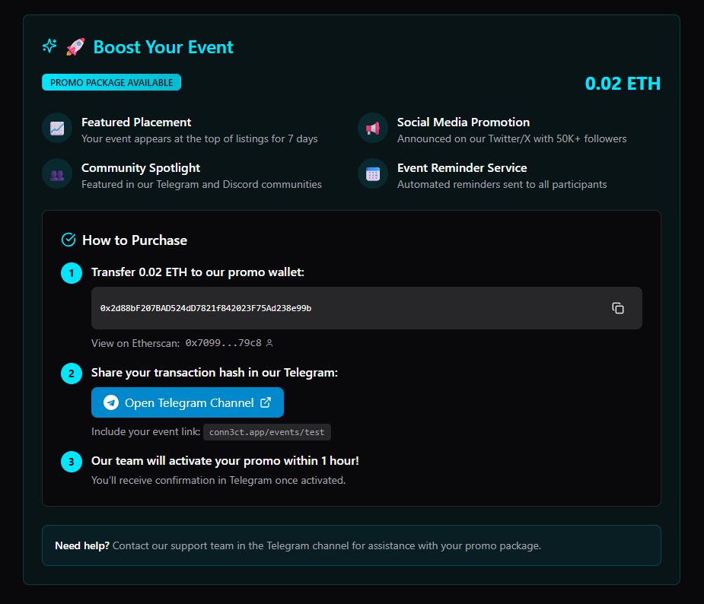Click 'Featured in our Telegram and Discord' description

(202, 184)
